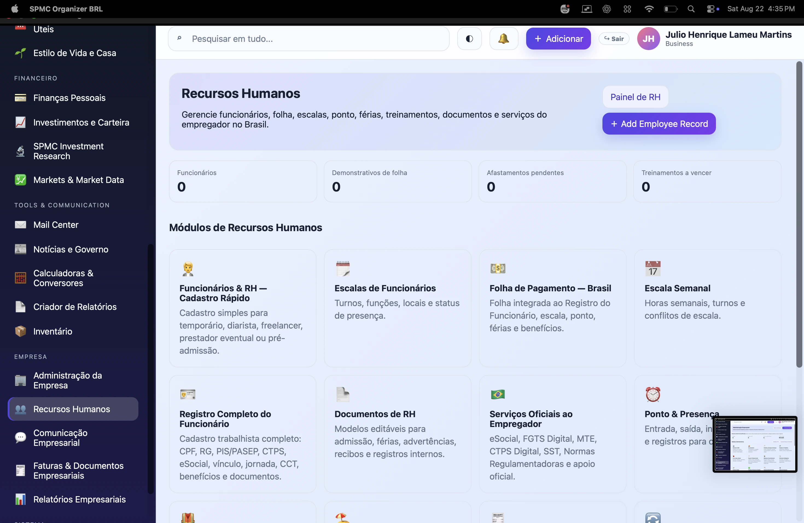This screenshot has height=523, width=804.
Task: Click the notifications bell icon
Action: click(x=503, y=39)
